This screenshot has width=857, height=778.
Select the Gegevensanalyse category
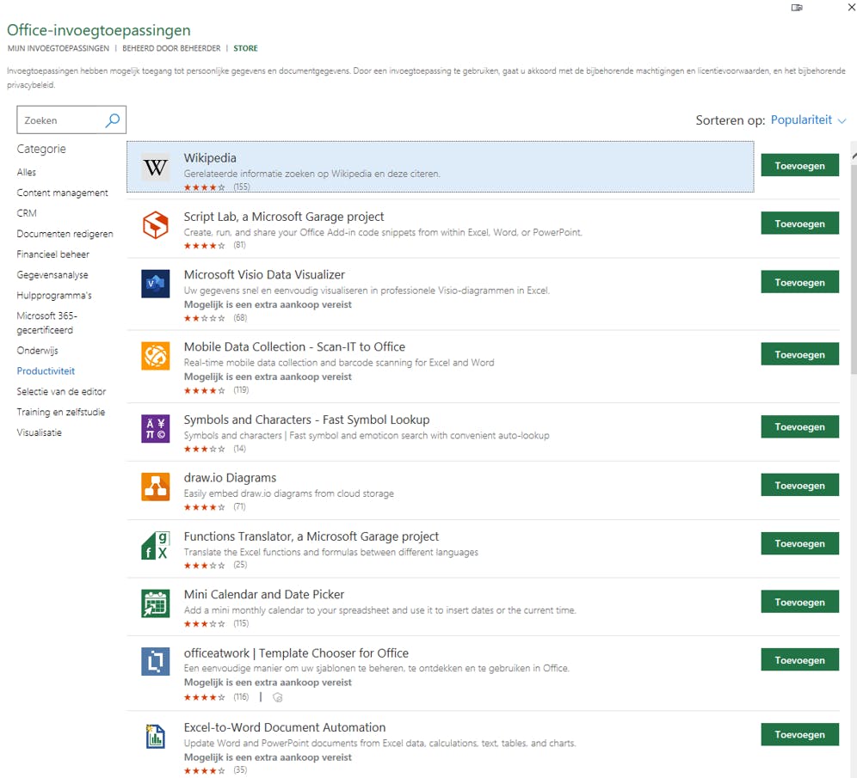(x=52, y=275)
